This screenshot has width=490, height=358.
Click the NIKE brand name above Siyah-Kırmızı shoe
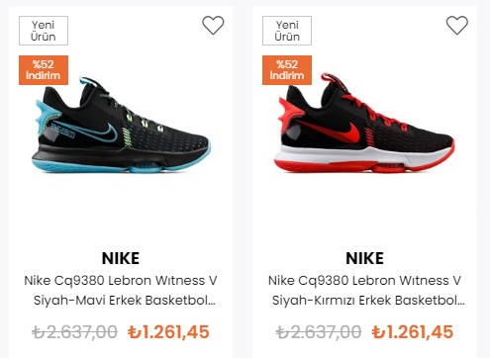click(365, 258)
